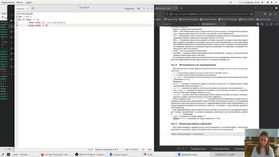Open tab width 'Ширина табуляции: 8' dropdown
Screen dimensions: 279x157
click(106, 150)
